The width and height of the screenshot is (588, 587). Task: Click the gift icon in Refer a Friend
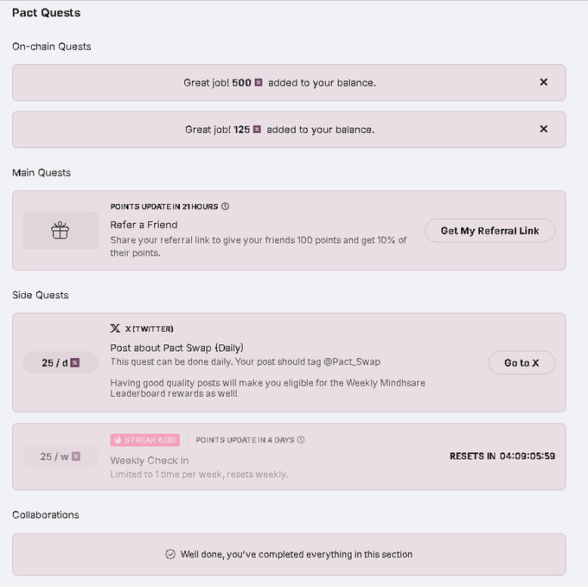60,230
